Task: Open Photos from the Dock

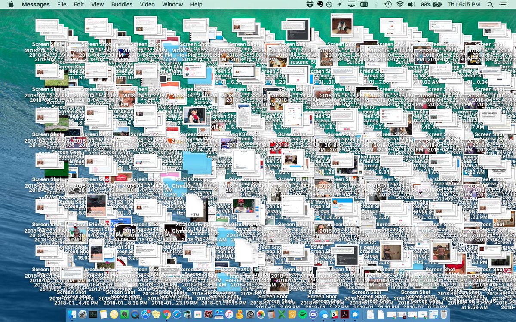Action: (x=261, y=314)
